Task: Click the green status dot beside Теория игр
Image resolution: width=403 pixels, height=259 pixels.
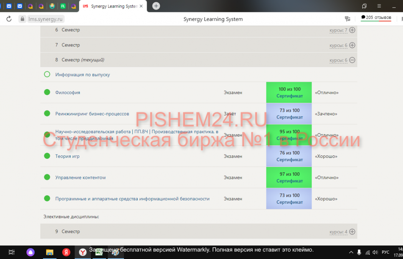Action: pyautogui.click(x=47, y=156)
